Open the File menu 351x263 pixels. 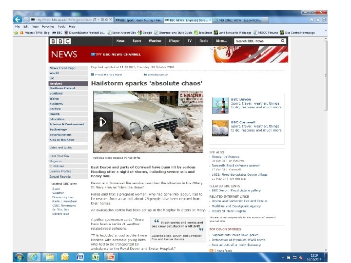(17, 26)
